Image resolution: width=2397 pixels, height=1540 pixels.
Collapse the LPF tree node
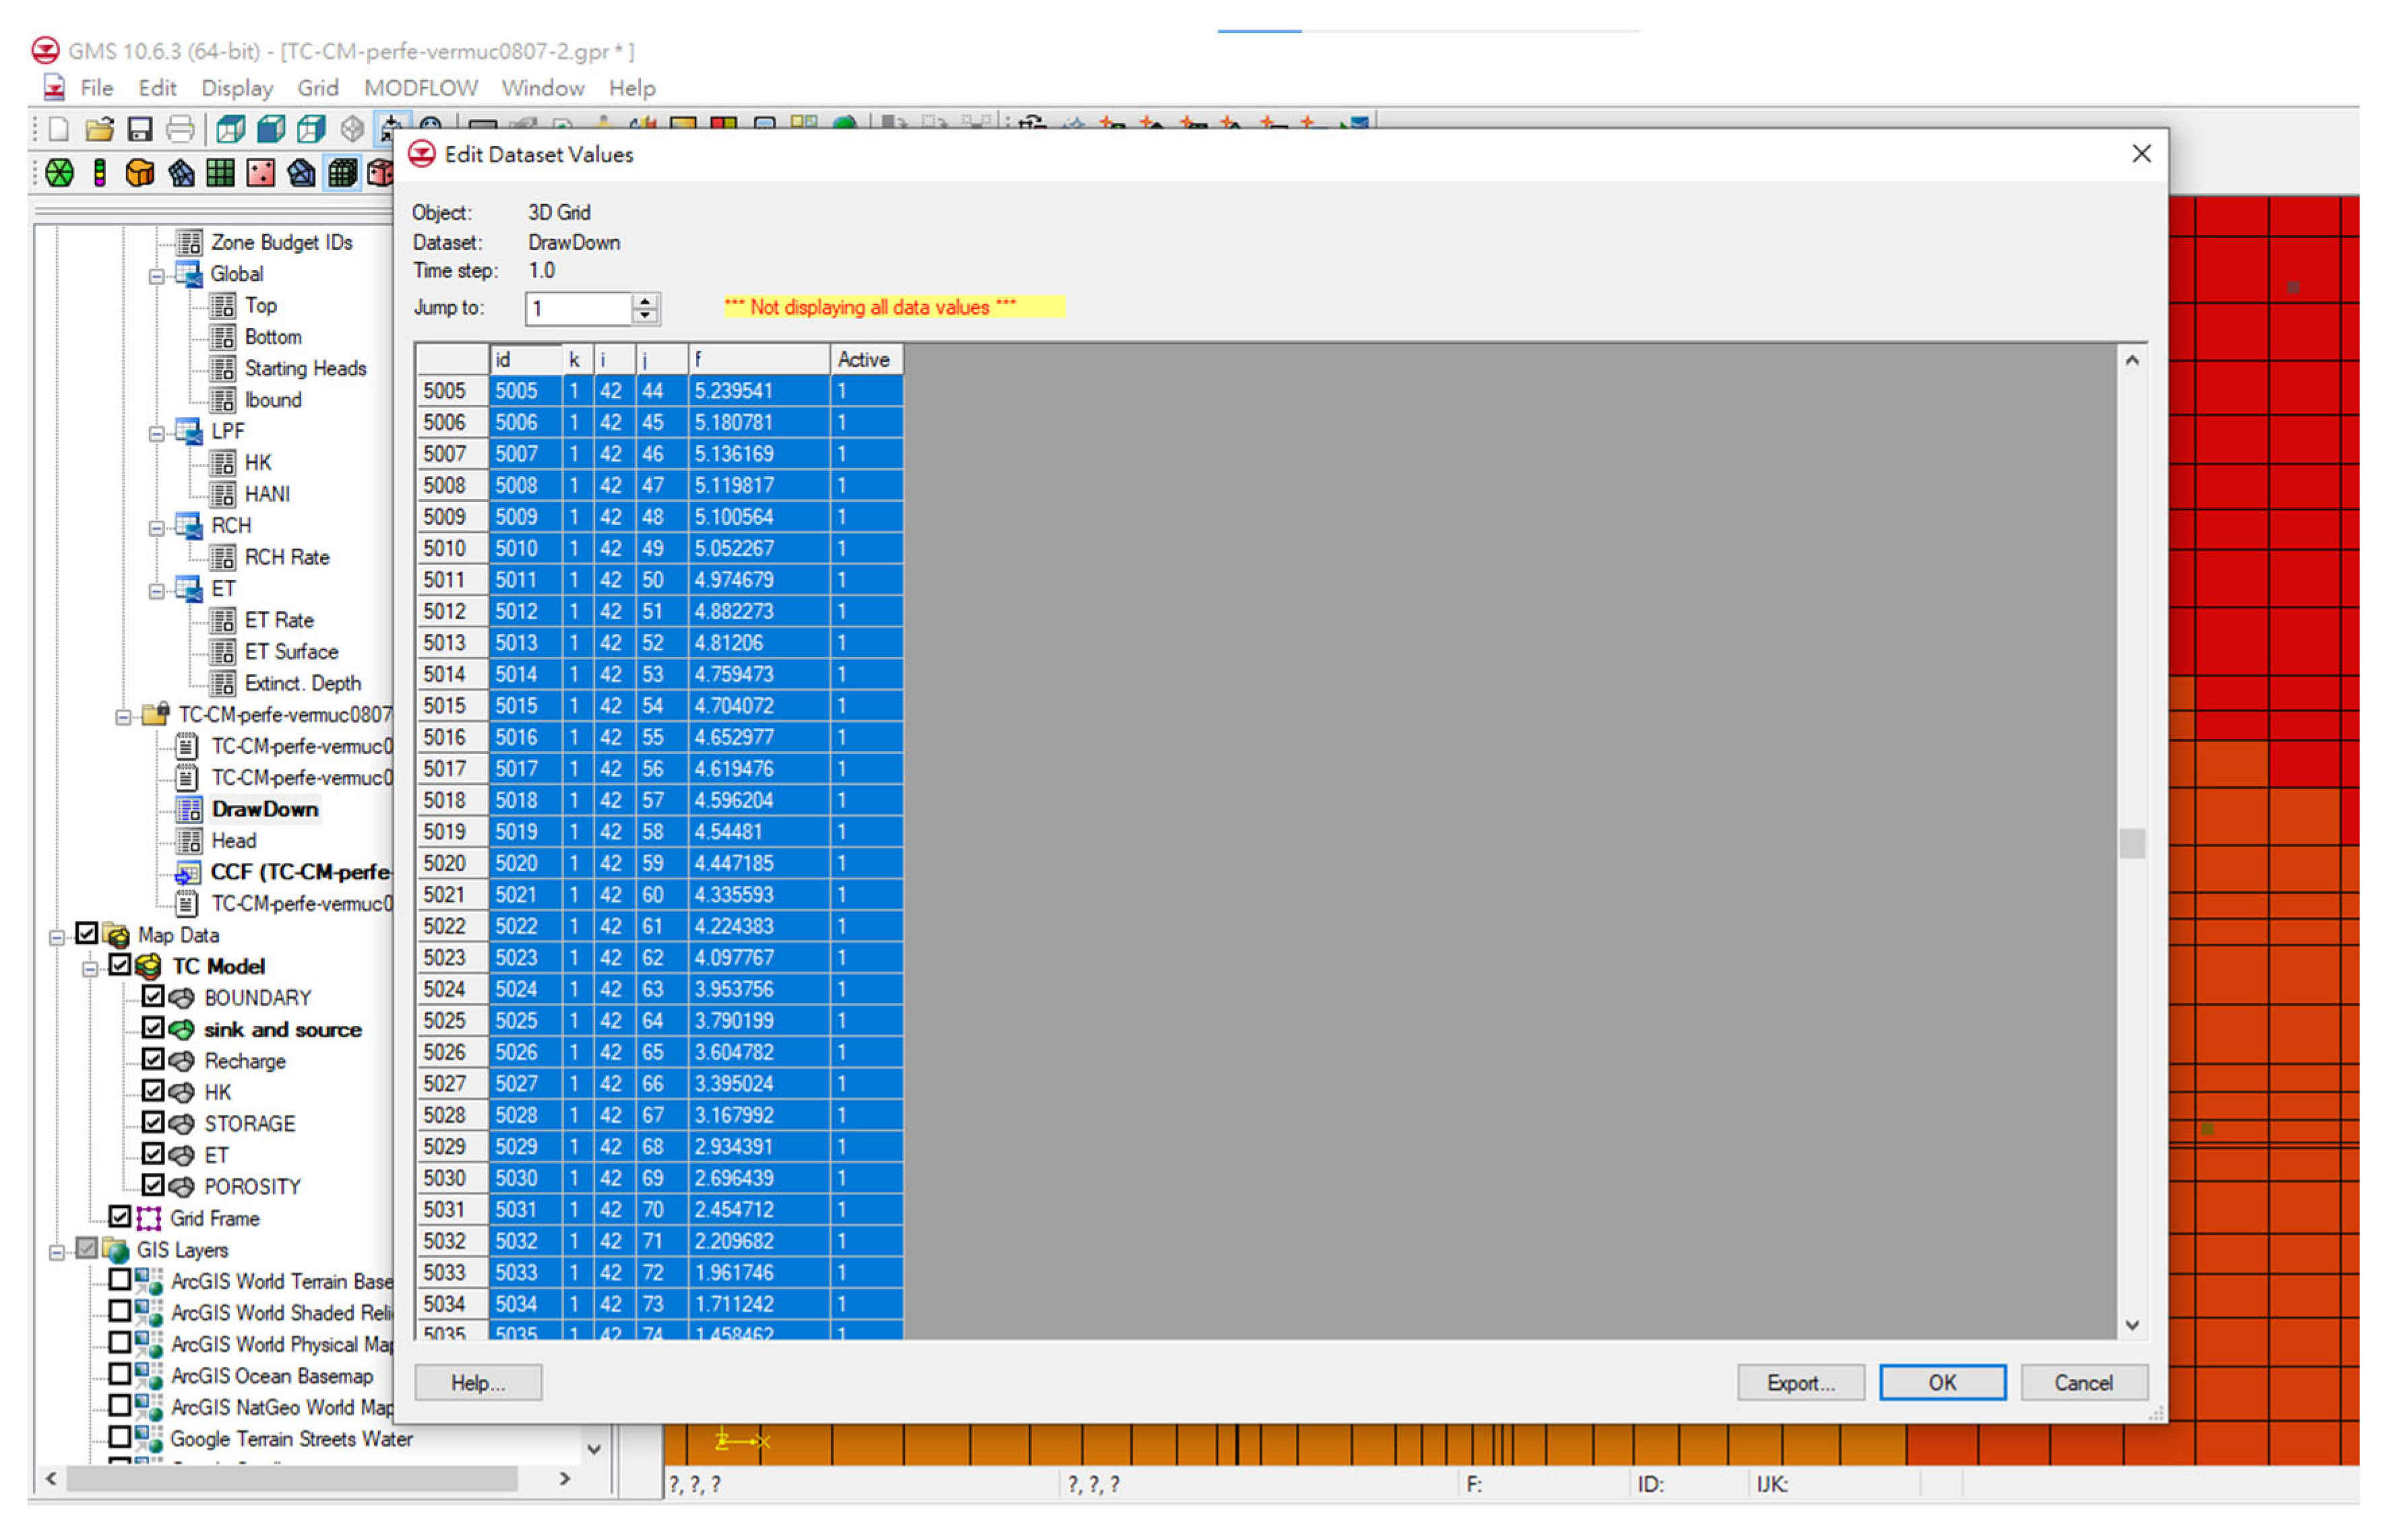click(x=156, y=433)
